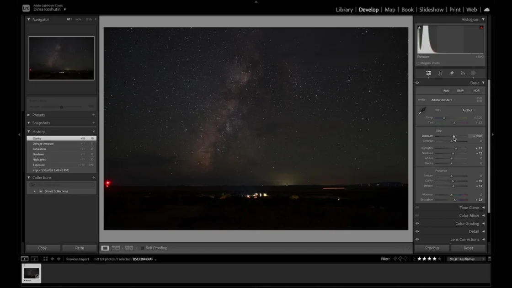Open the Masking tool
This screenshot has width=512, height=288.
tap(473, 73)
